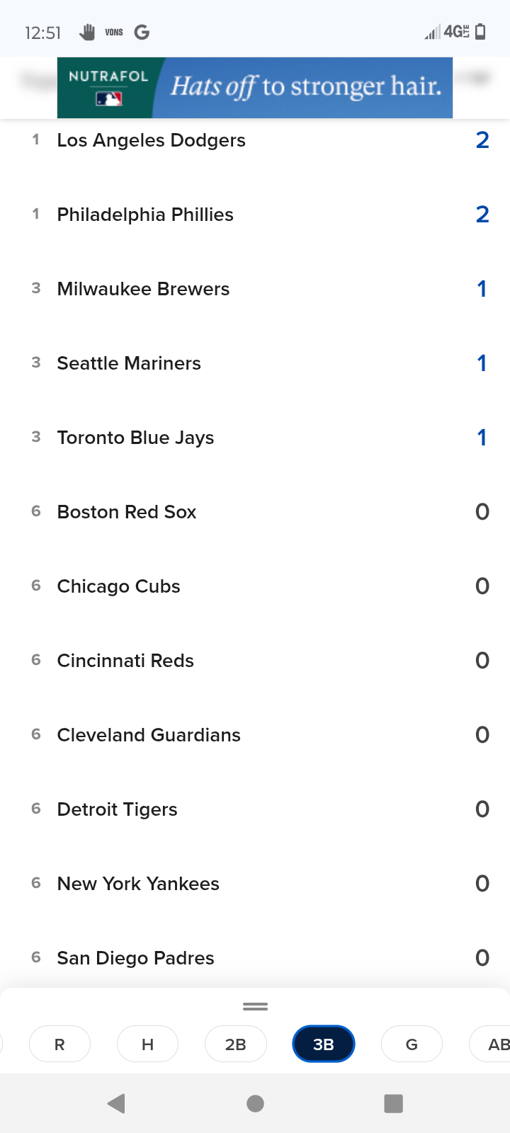This screenshot has width=510, height=1133.
Task: Tap the hand icon in status bar
Action: [x=87, y=32]
